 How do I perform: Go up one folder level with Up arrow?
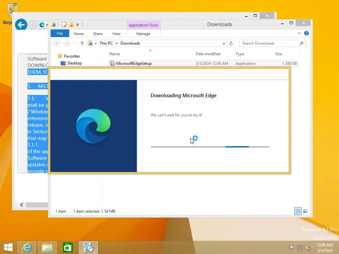[82, 43]
